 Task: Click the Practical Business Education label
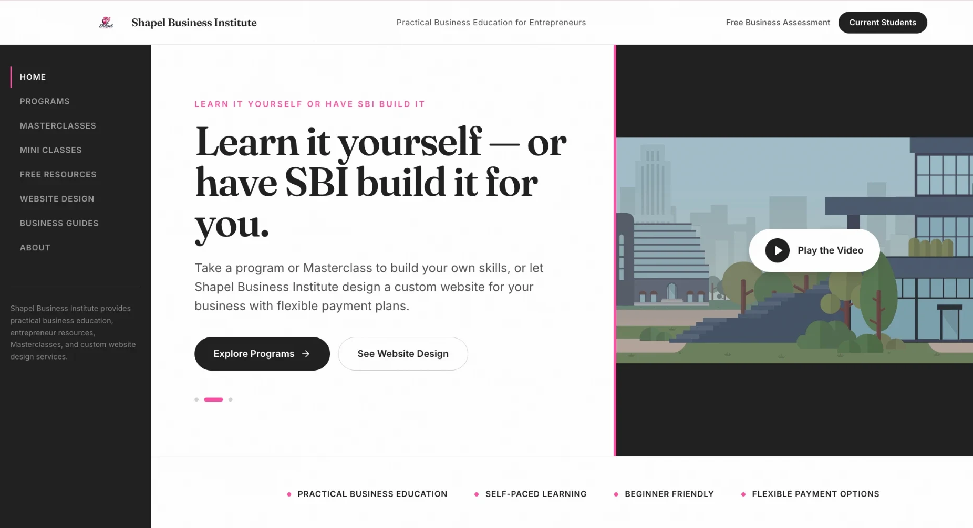372,494
